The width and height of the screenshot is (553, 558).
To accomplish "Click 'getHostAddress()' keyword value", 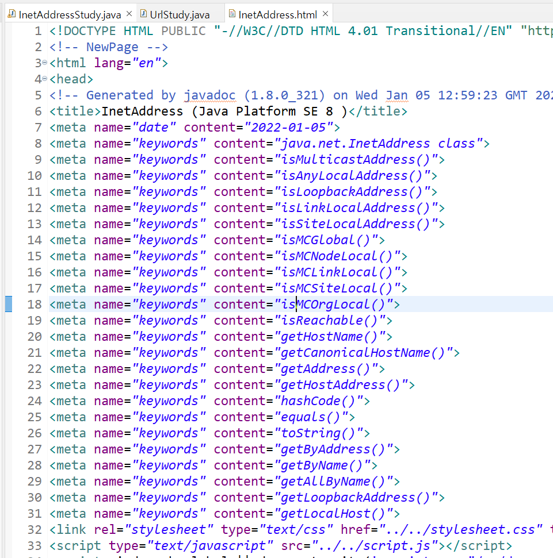I will click(341, 384).
